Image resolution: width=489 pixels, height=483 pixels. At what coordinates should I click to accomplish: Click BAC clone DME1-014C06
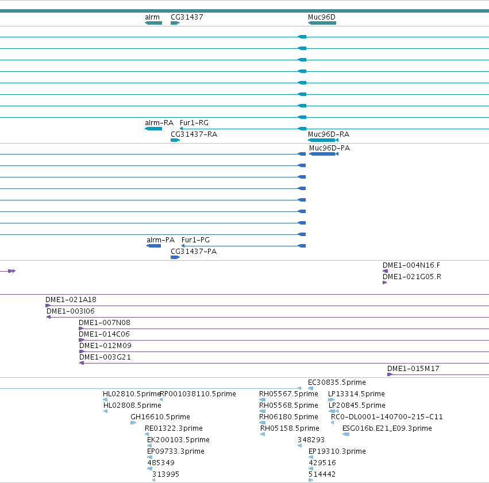click(284, 340)
